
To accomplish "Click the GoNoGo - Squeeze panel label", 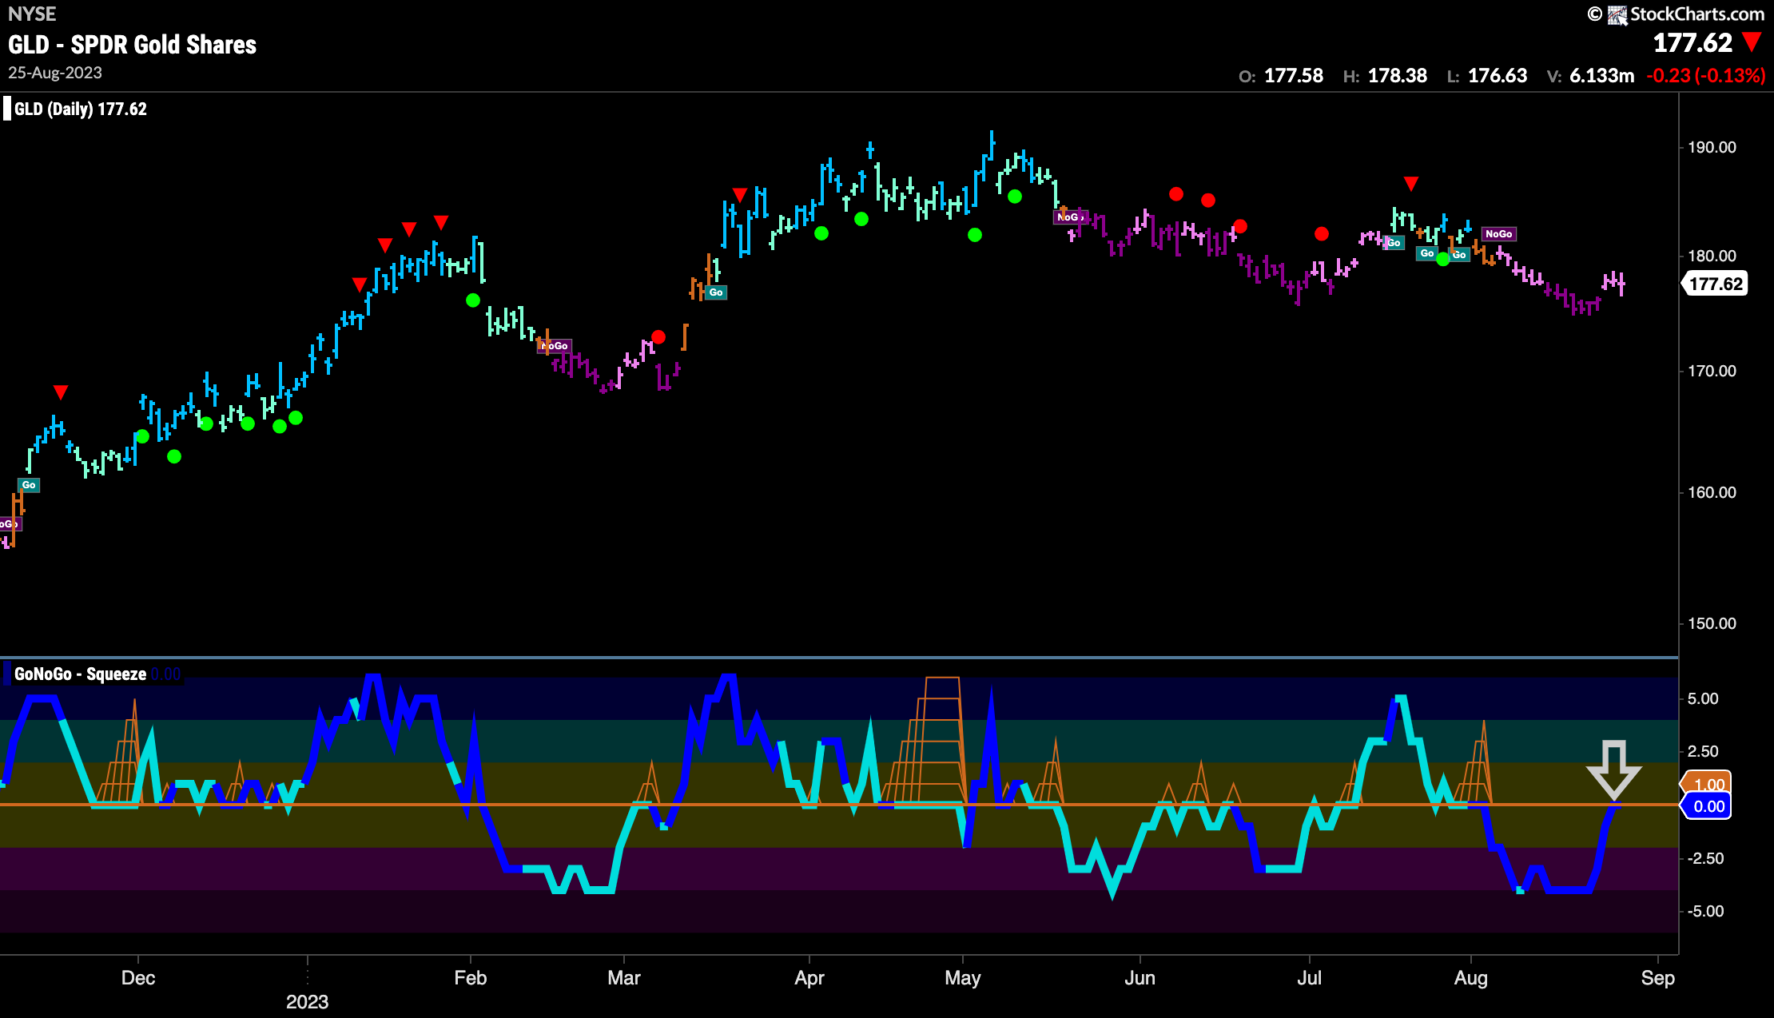I will pyautogui.click(x=81, y=674).
